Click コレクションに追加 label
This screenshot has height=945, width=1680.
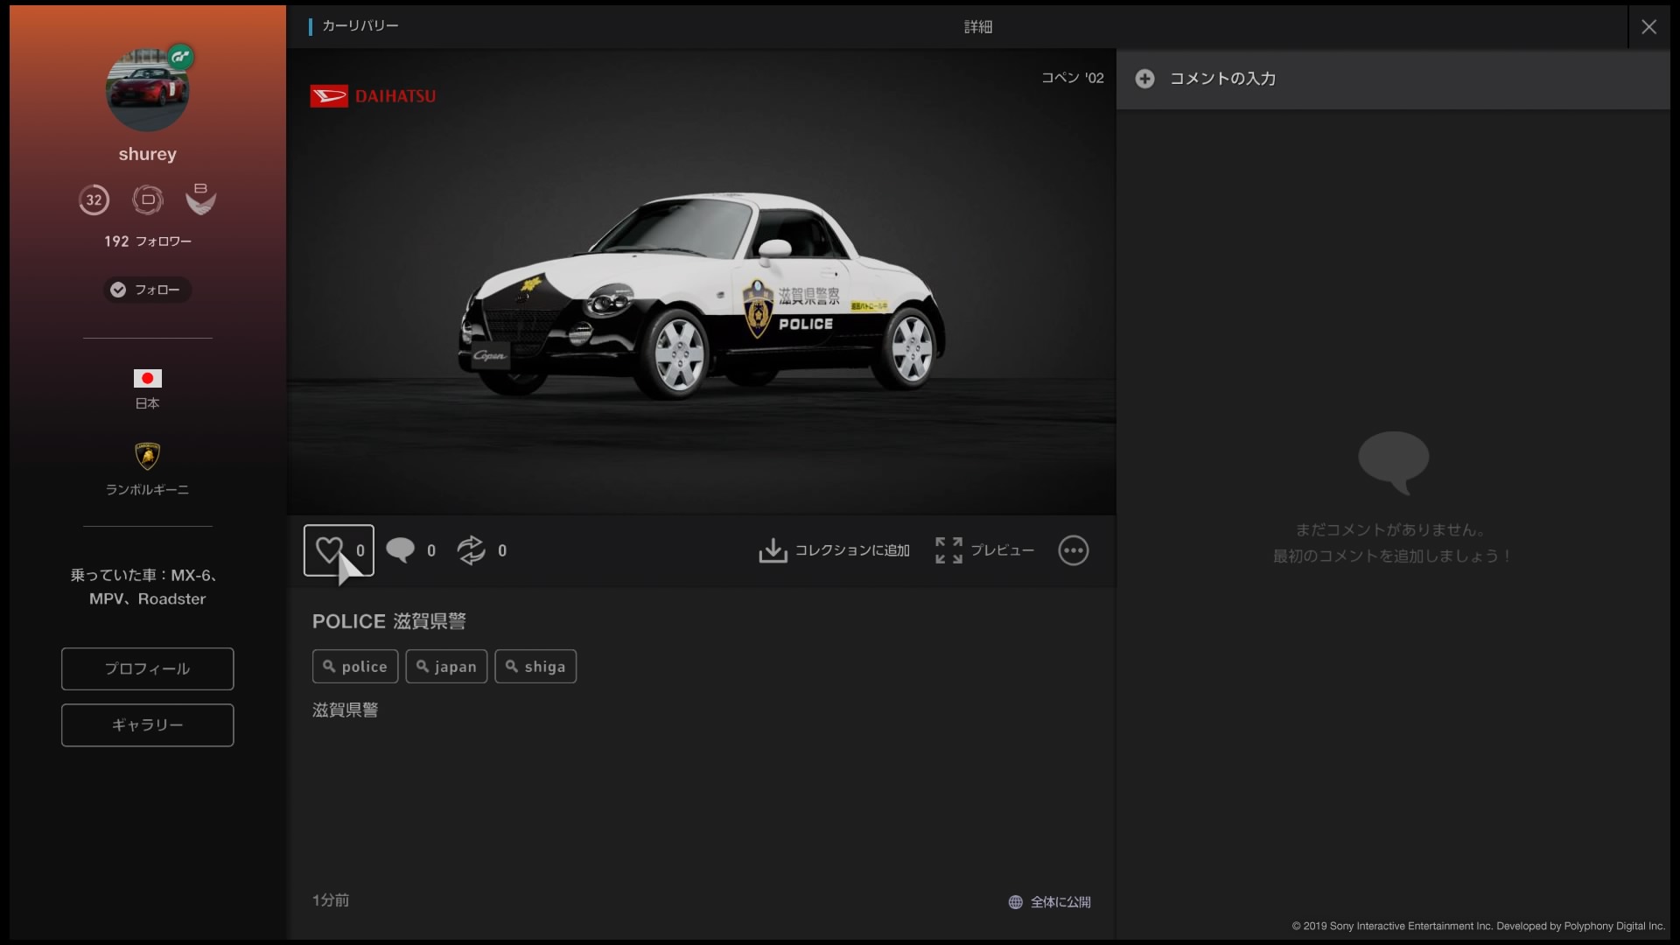coord(852,550)
